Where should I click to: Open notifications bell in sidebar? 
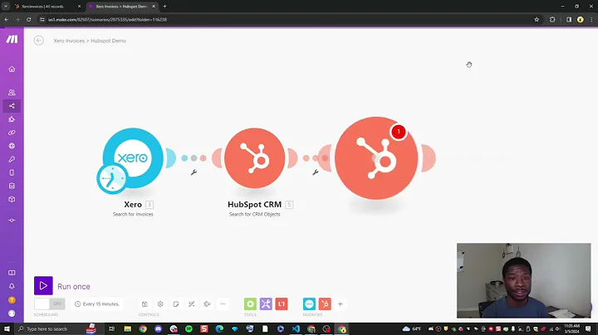(x=12, y=286)
